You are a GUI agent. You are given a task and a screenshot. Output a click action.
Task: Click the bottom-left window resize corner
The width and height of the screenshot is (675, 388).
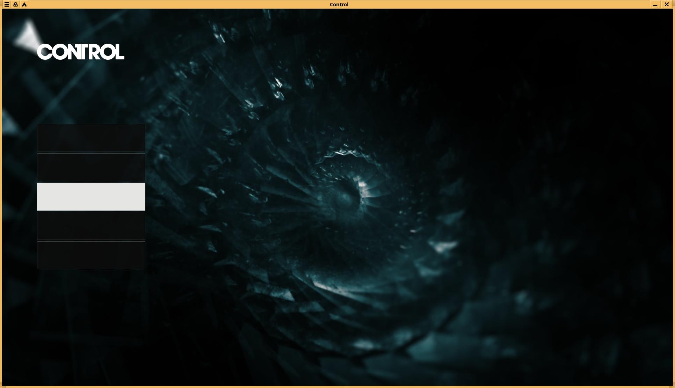click(1, 387)
